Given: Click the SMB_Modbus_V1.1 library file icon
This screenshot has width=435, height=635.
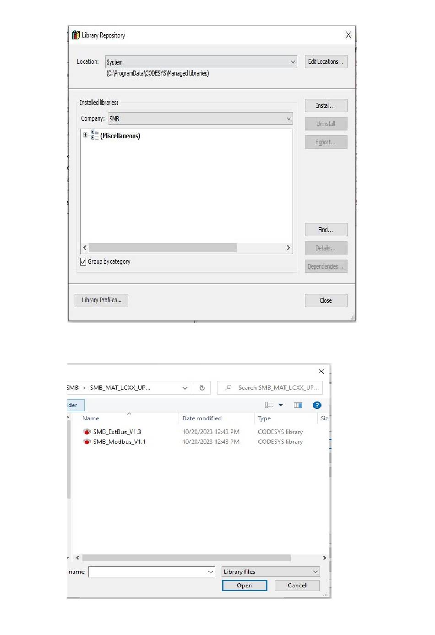Looking at the screenshot, I should point(87,442).
